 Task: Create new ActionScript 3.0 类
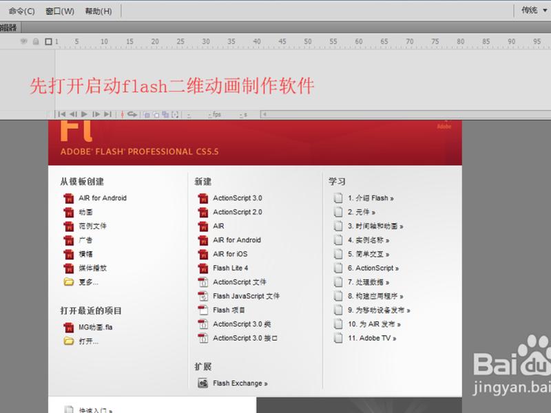[x=242, y=324]
